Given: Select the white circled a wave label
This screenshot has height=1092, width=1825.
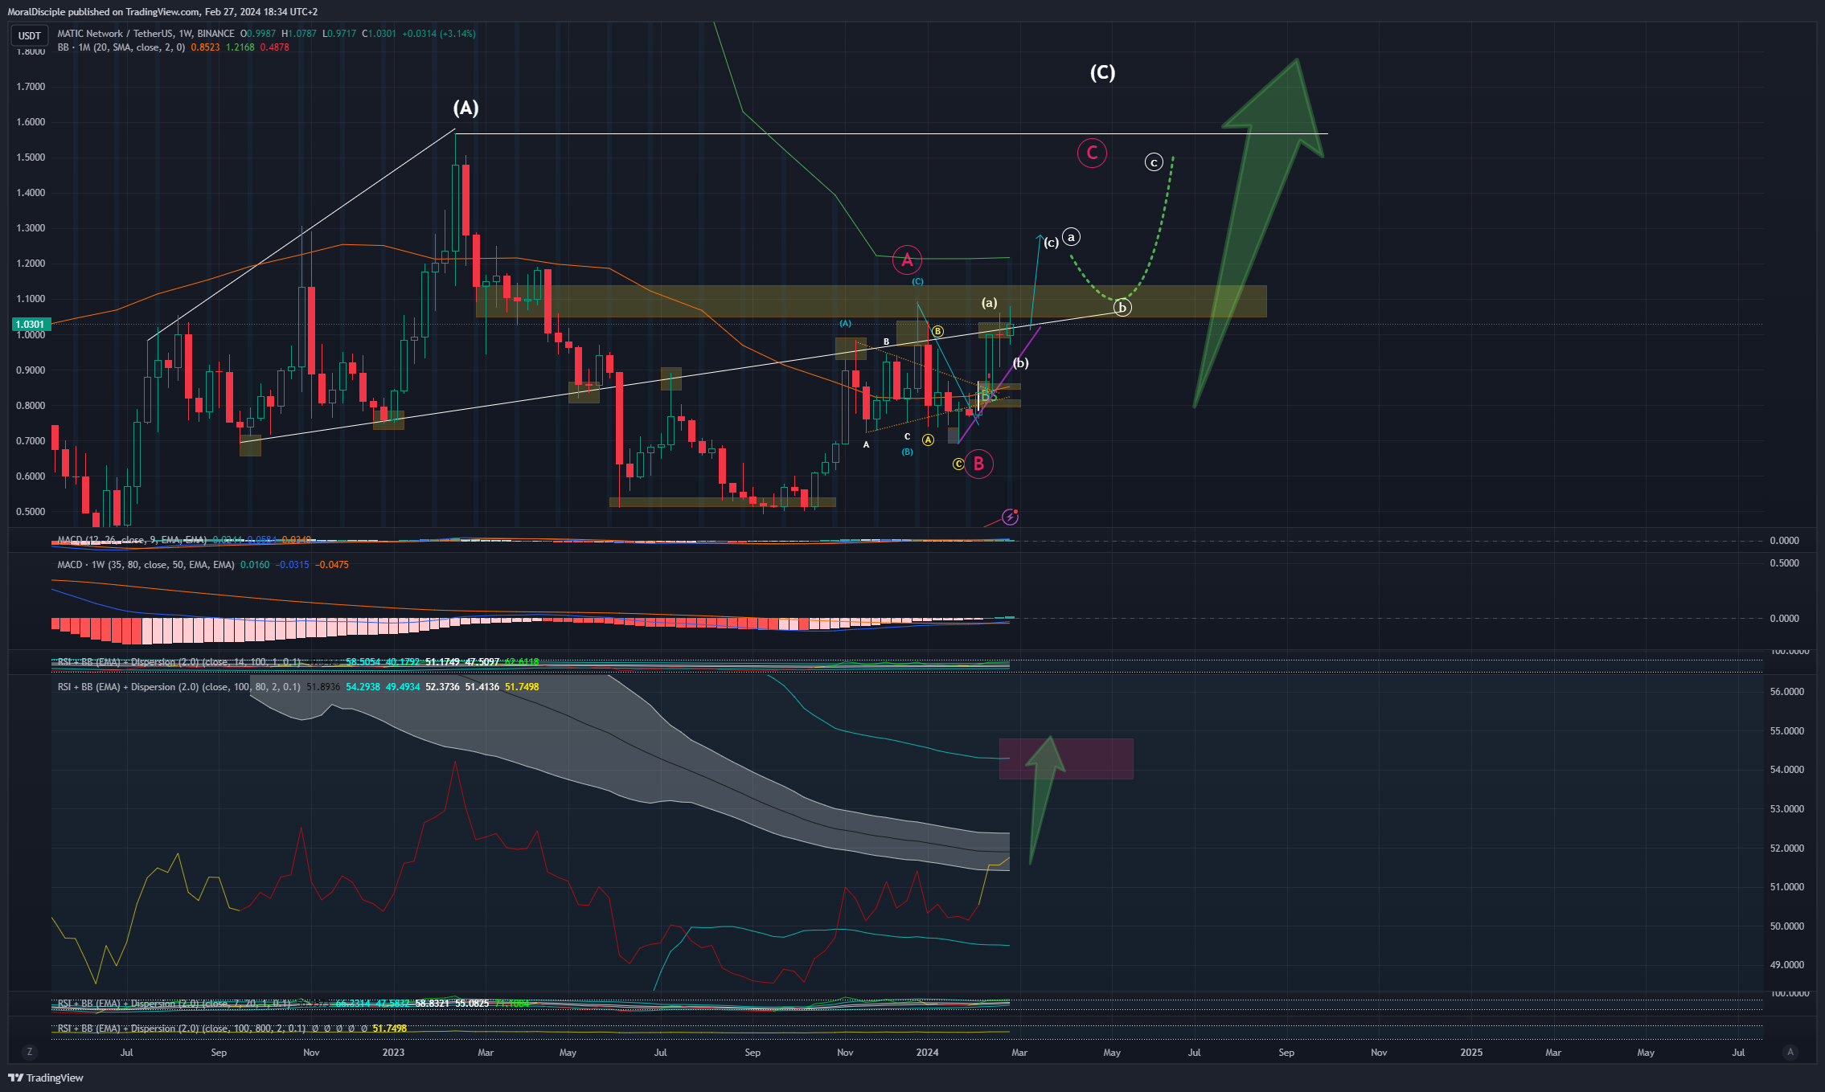Looking at the screenshot, I should (1071, 237).
